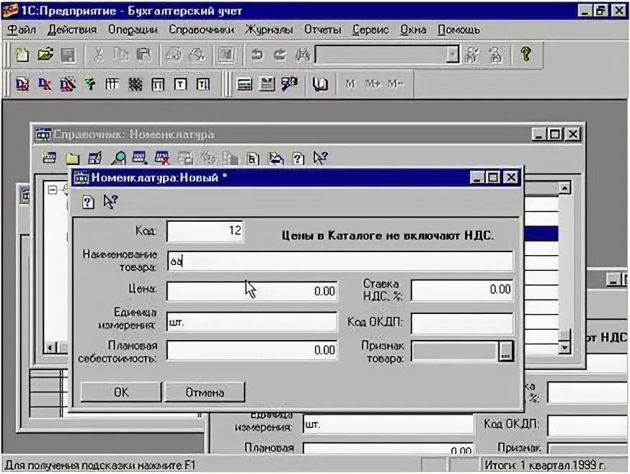Click the Open file folder icon
Image resolution: width=630 pixels, height=474 pixels.
45,54
